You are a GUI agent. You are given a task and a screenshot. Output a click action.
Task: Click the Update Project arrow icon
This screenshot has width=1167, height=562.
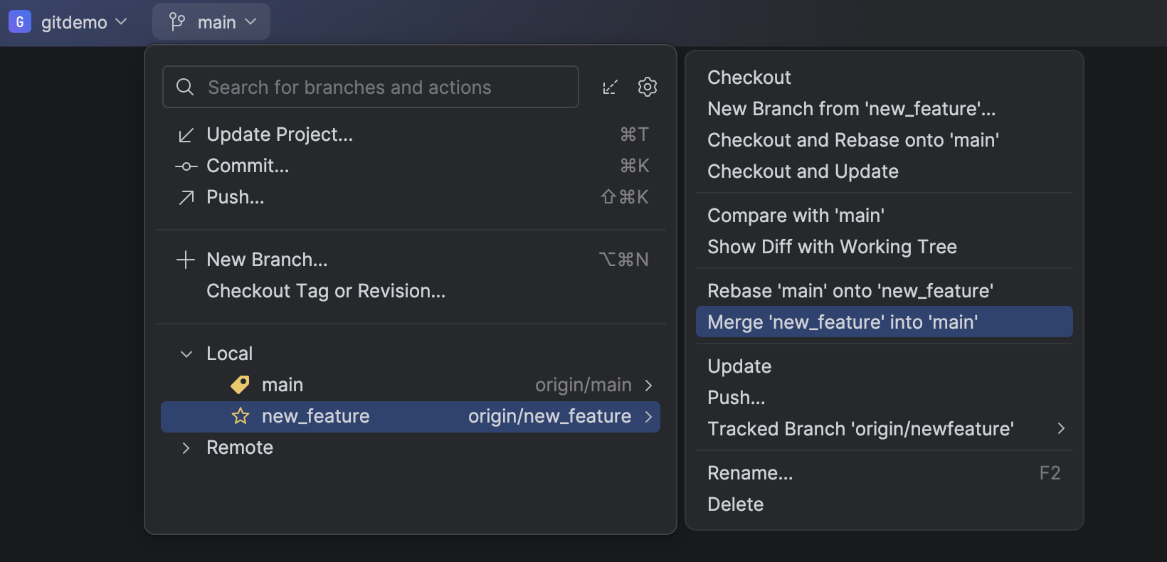pyautogui.click(x=186, y=134)
